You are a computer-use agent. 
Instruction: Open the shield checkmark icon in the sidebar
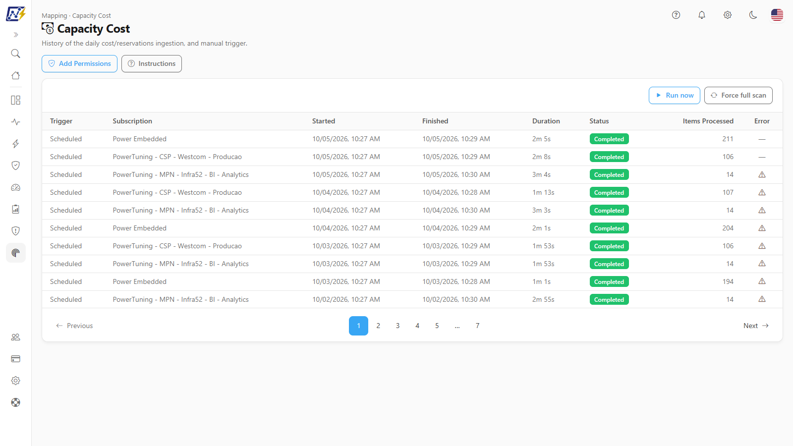click(x=16, y=166)
